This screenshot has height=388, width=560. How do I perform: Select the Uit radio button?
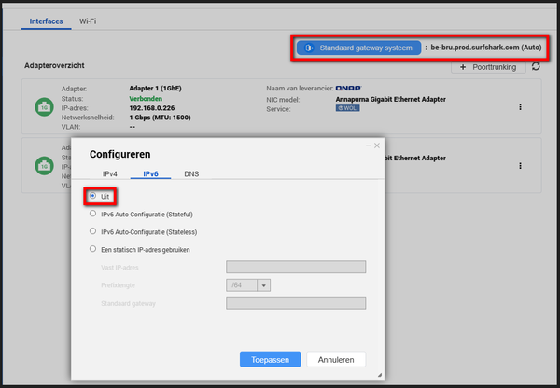[92, 197]
